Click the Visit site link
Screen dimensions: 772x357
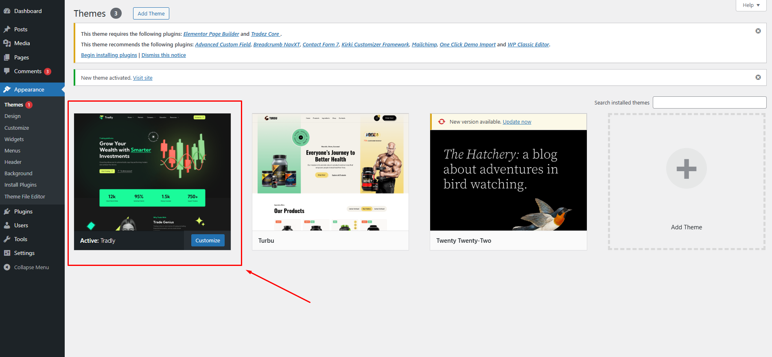(x=143, y=78)
